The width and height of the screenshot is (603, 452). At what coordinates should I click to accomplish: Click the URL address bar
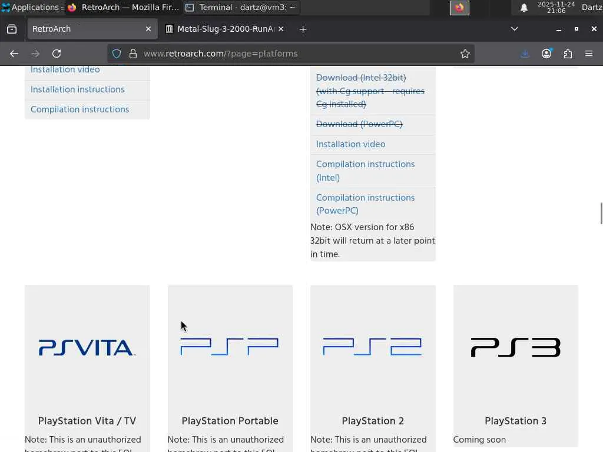(x=290, y=54)
